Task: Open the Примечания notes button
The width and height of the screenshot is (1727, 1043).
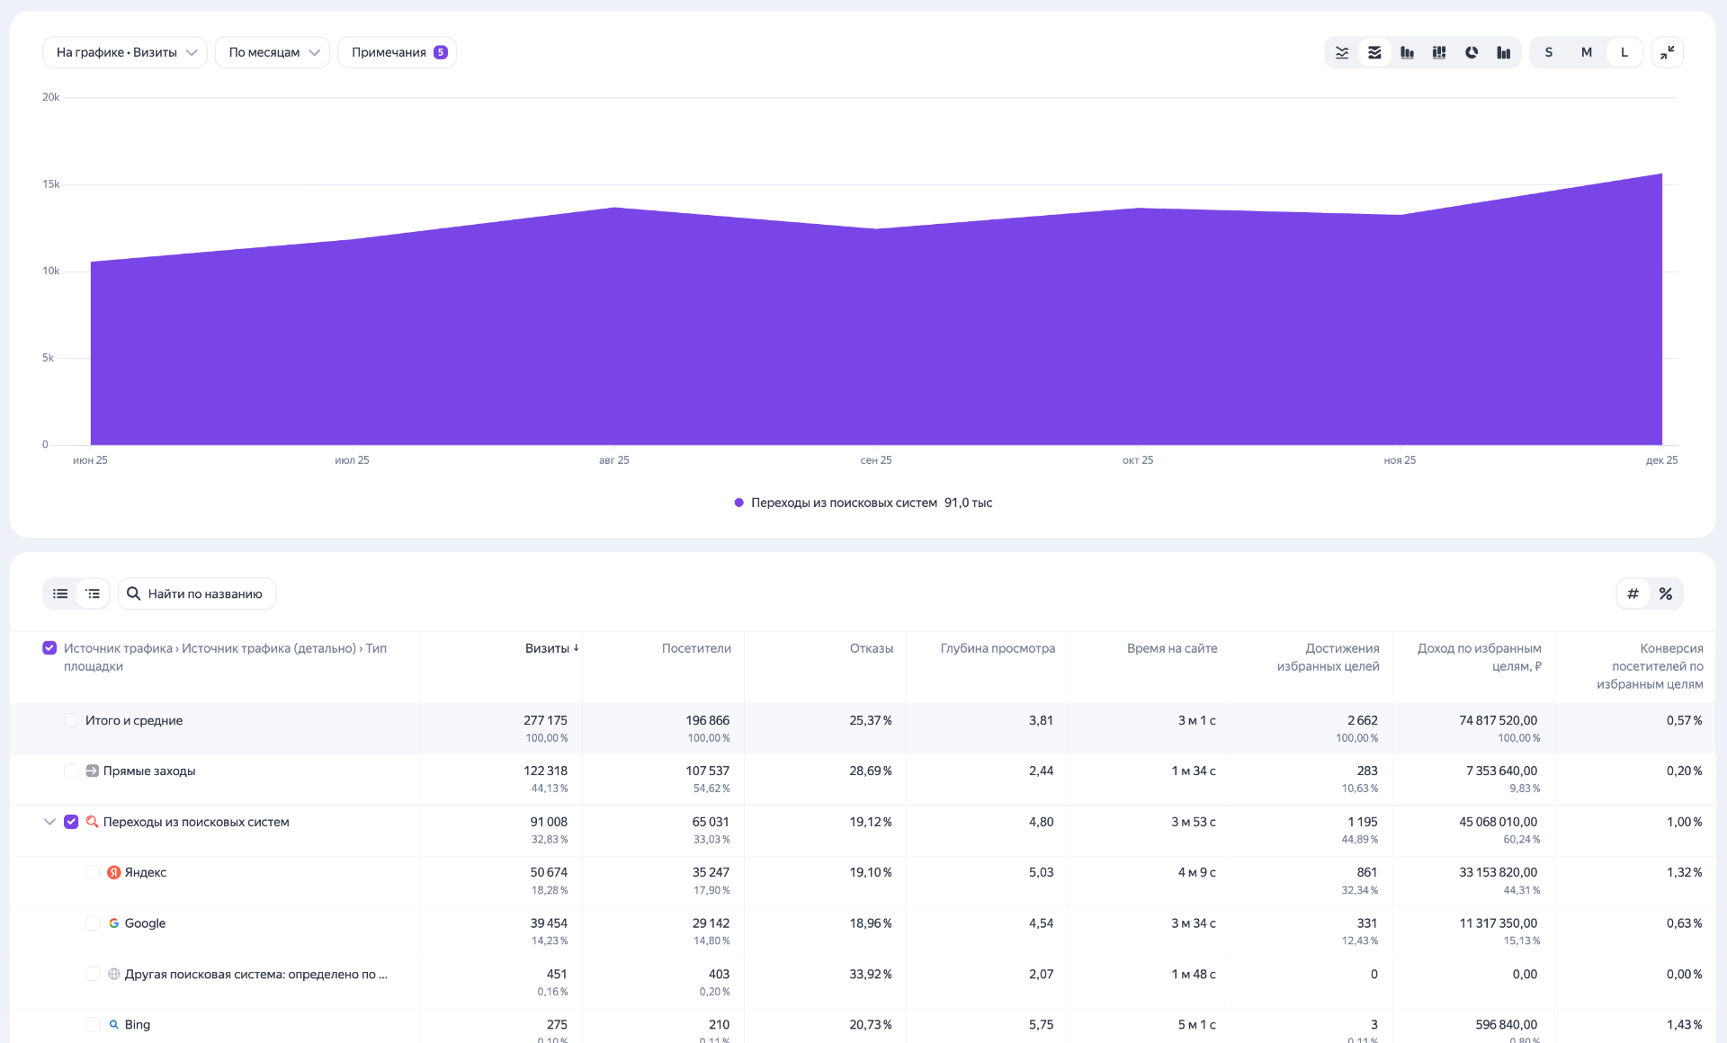Action: [397, 52]
